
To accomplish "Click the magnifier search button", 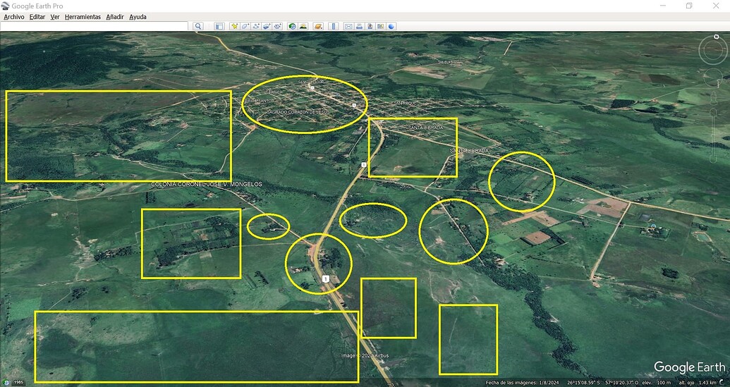I will click(x=198, y=26).
